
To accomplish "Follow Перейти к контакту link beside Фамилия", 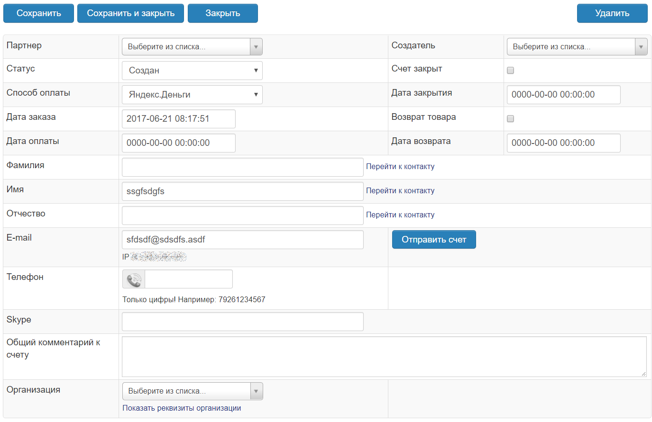I will [400, 167].
